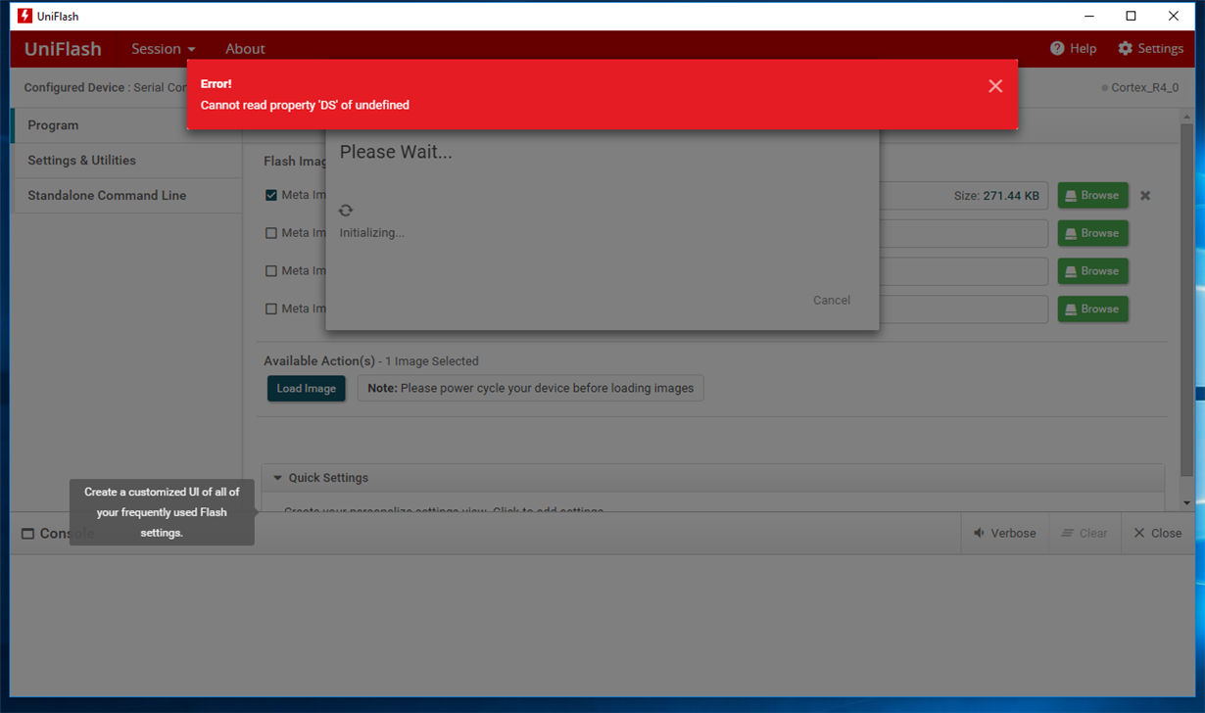Open Settings & Utilities tab
The image size is (1205, 713).
127,161
